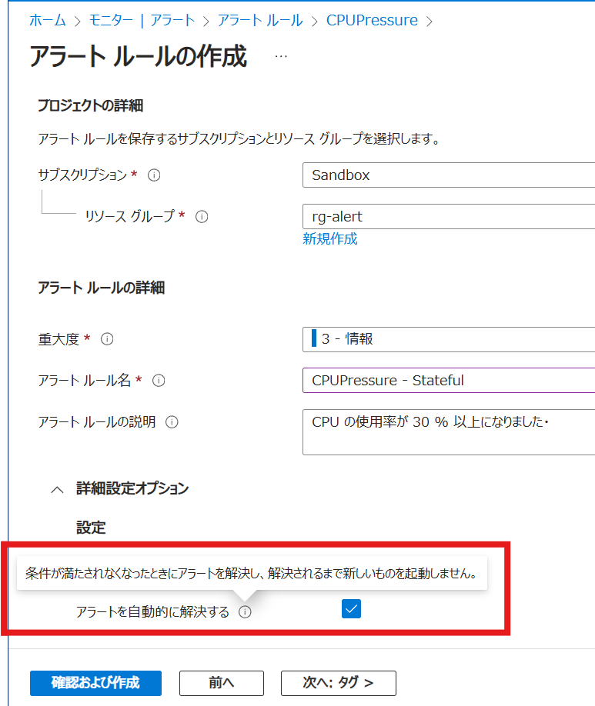Screen dimensions: 595x706
Task: Show the info tip for 重大度
Action: click(x=107, y=339)
